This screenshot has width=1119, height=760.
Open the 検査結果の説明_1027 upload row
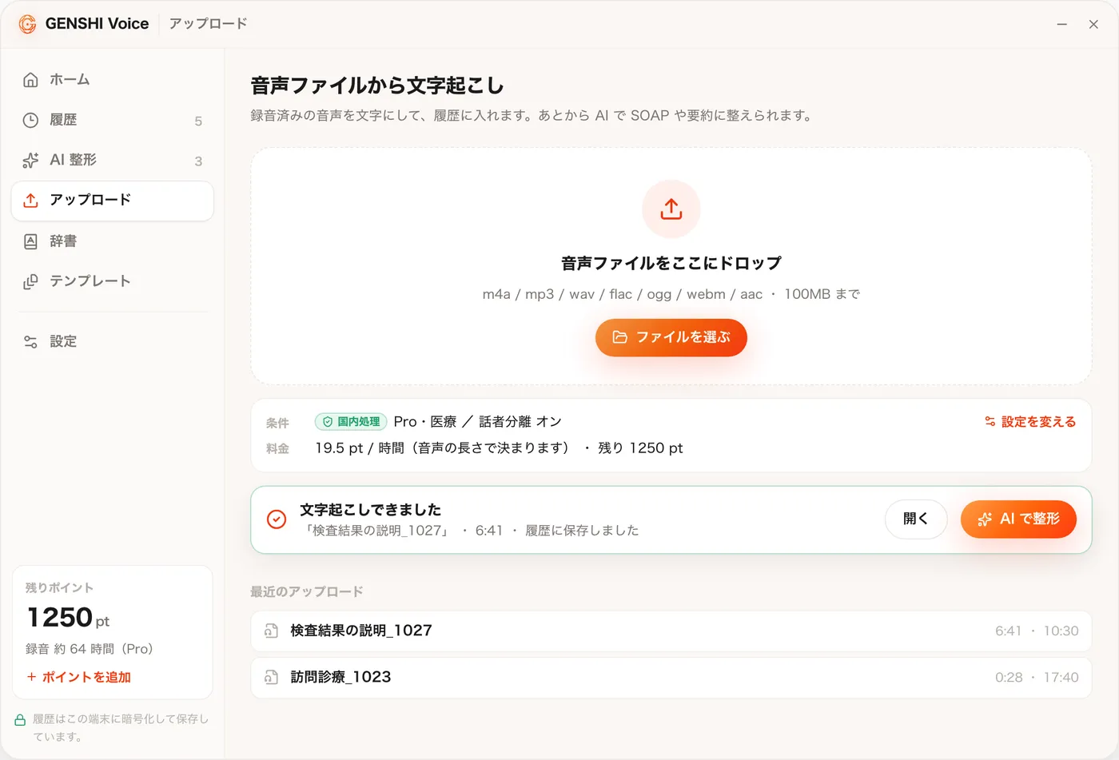click(x=671, y=631)
